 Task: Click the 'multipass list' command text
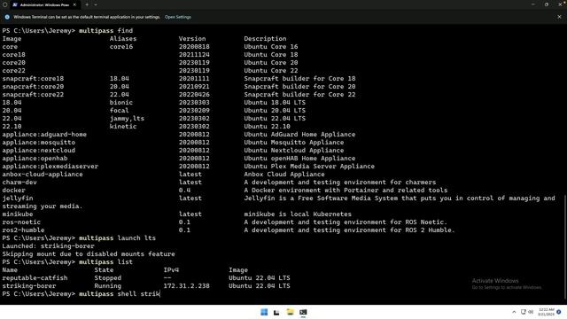pos(105,262)
